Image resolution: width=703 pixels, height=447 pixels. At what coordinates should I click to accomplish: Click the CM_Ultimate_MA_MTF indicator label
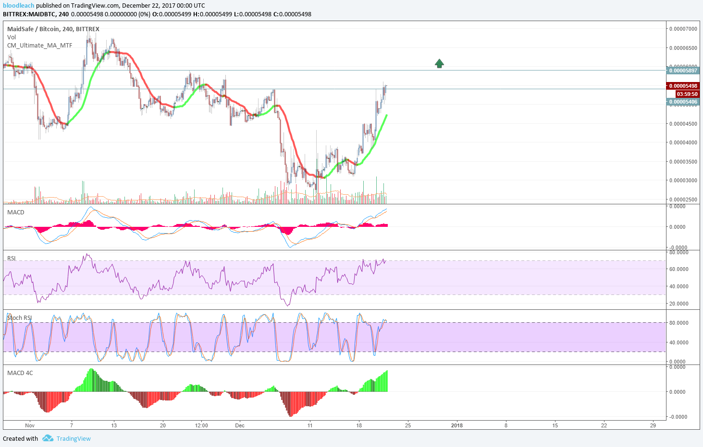tap(40, 45)
